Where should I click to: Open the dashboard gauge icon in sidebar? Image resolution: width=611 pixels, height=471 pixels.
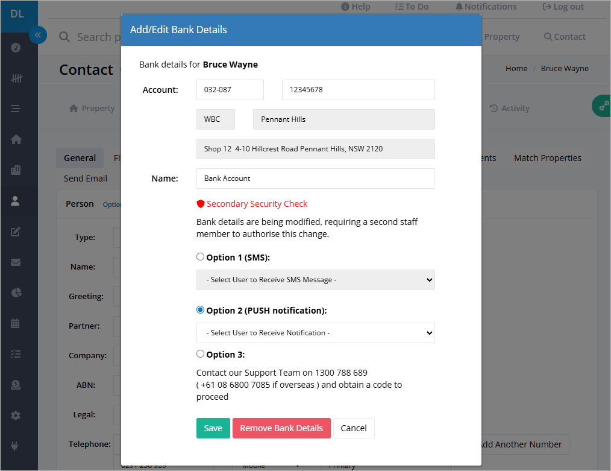(16, 48)
